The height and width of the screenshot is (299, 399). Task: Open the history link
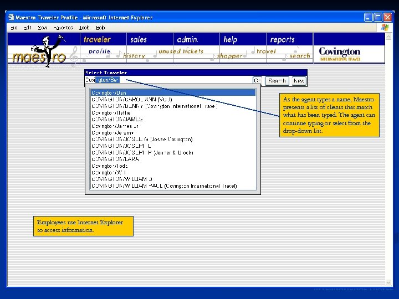click(134, 56)
